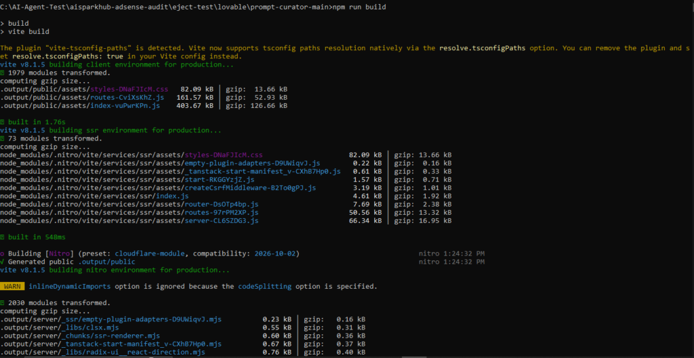Click 'codeSplitting' in warning message
This screenshot has height=358, width=694.
tap(265, 286)
